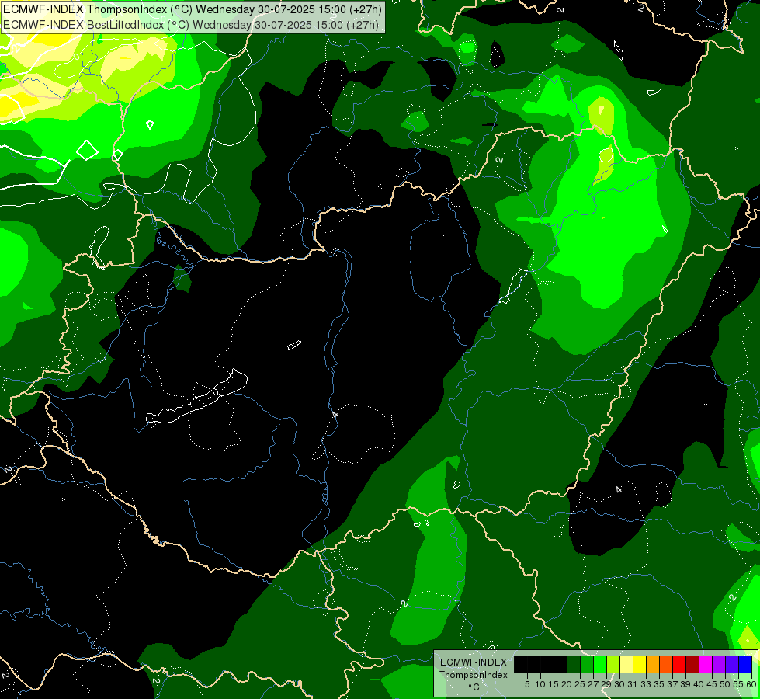Pick the yellow-green 29–30 legend swatch
This screenshot has width=760, height=699.
(613, 664)
